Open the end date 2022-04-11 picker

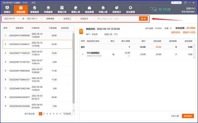(x=34, y=19)
